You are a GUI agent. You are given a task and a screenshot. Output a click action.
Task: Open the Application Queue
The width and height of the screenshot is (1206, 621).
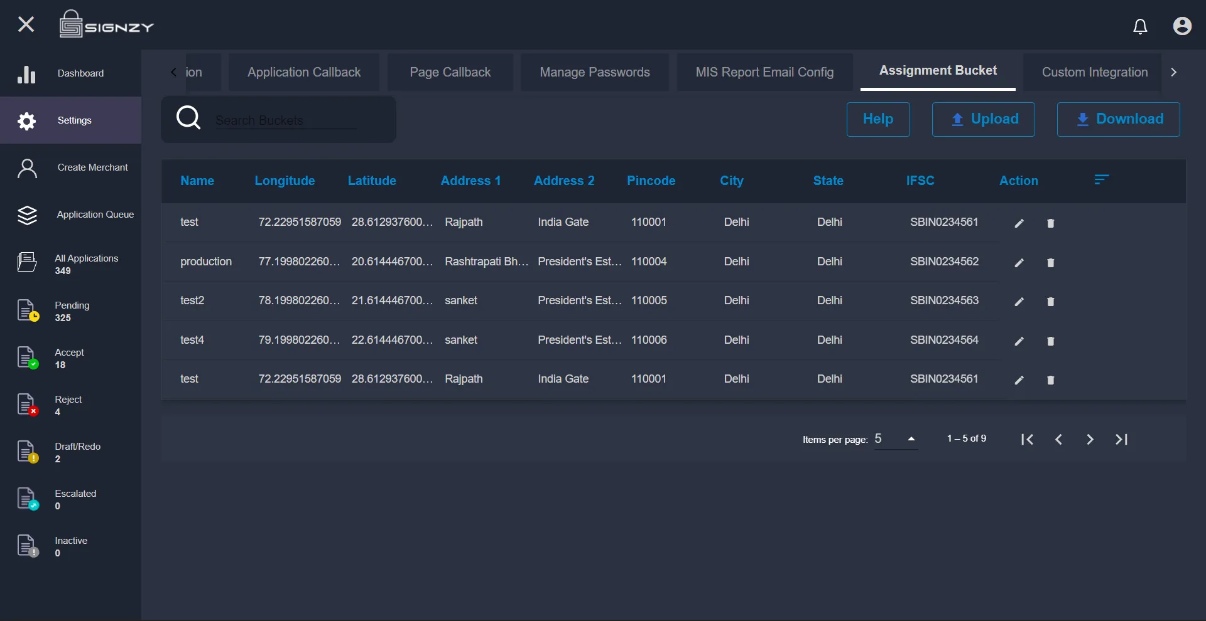point(70,215)
